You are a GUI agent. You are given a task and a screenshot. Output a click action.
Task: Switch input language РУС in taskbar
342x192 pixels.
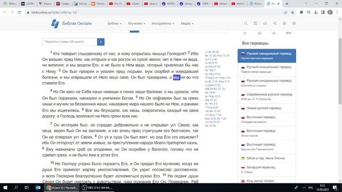click(311, 187)
